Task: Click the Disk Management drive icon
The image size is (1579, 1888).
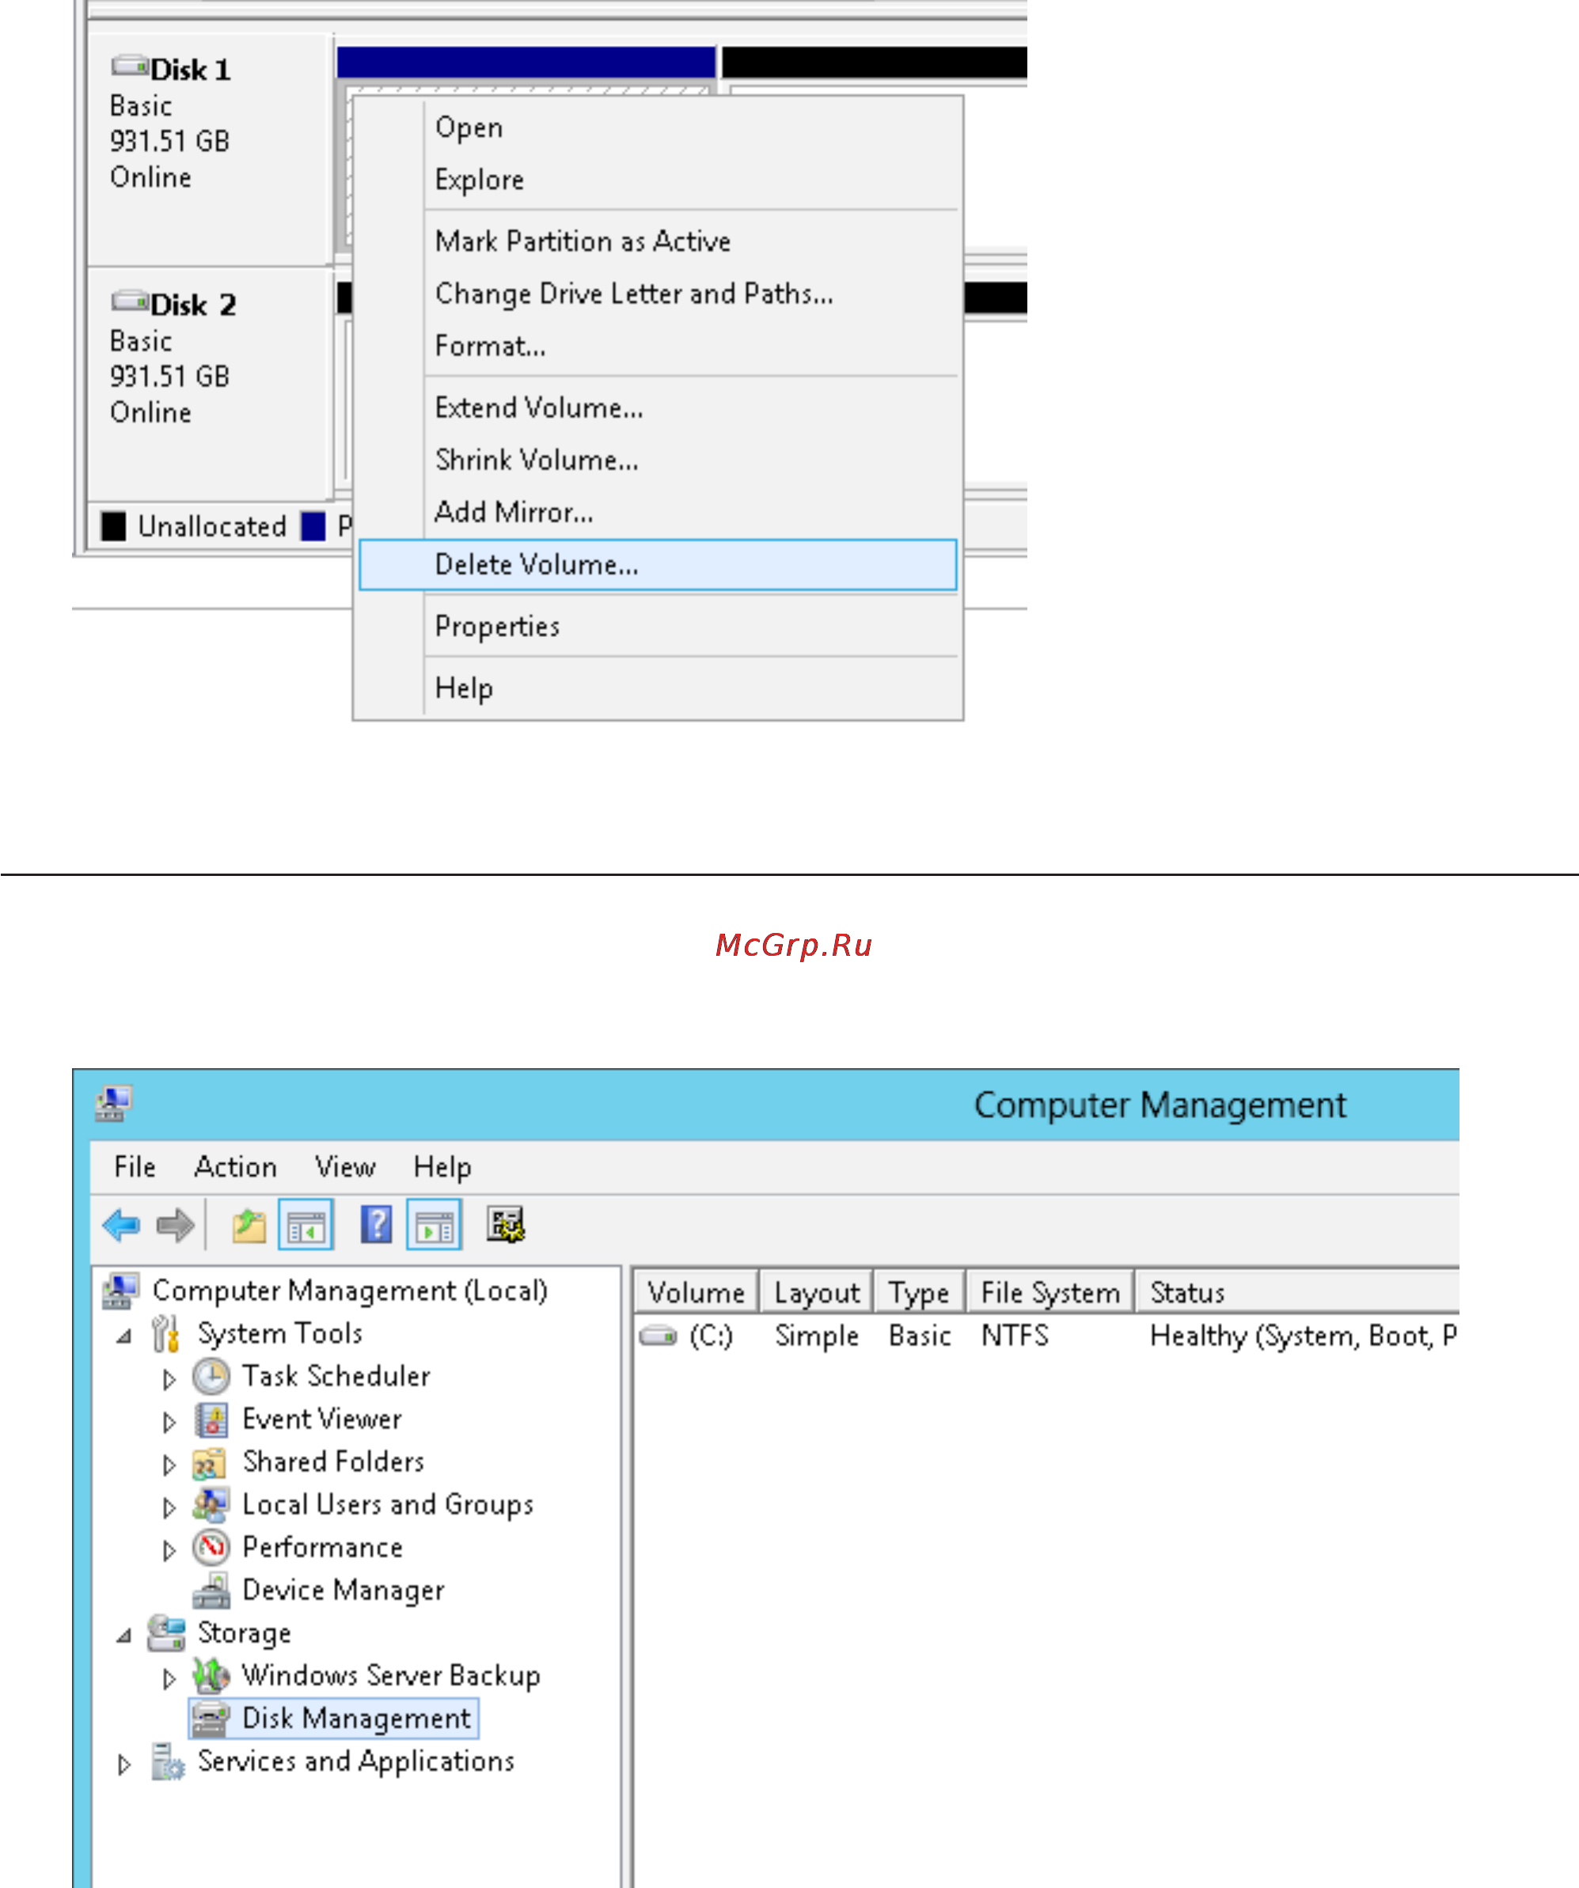Action: pos(211,1719)
